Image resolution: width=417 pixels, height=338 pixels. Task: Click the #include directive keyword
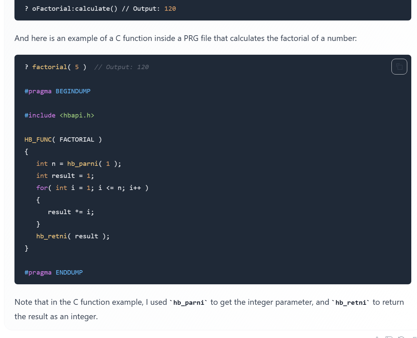(x=40, y=115)
